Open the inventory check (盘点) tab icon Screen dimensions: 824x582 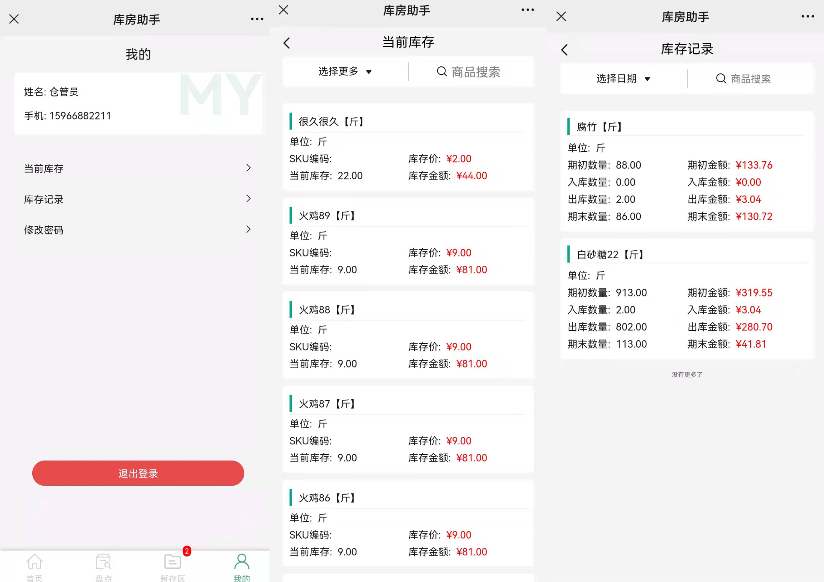click(x=103, y=562)
